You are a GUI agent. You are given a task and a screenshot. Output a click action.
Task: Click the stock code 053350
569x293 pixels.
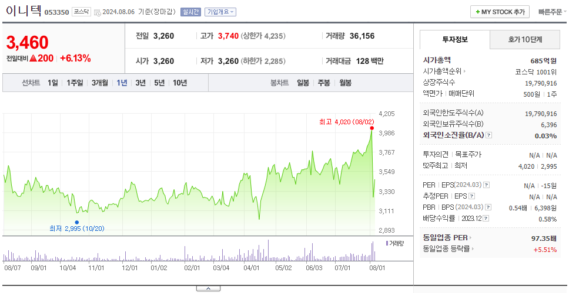(56, 13)
